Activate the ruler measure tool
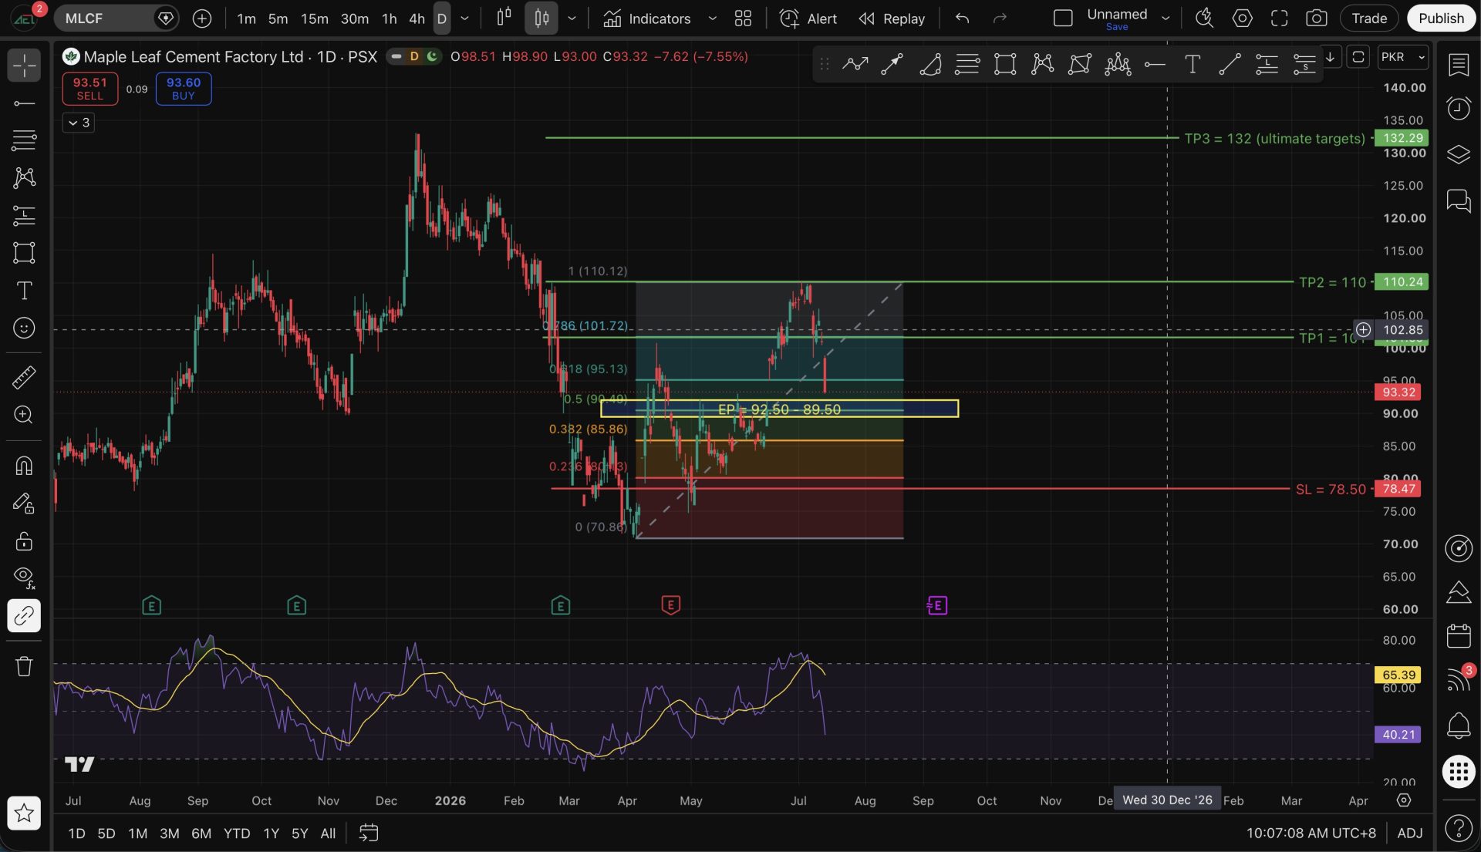 click(x=24, y=377)
